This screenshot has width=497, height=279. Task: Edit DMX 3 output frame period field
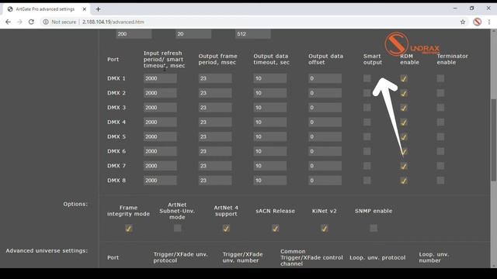point(215,108)
